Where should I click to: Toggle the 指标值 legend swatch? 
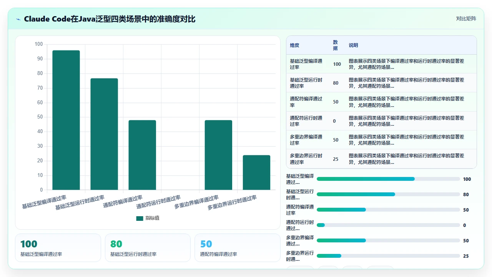point(140,218)
